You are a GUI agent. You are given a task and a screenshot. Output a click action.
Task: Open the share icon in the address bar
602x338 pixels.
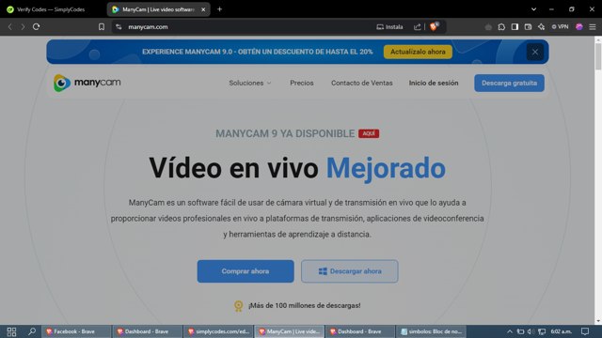[x=418, y=27]
